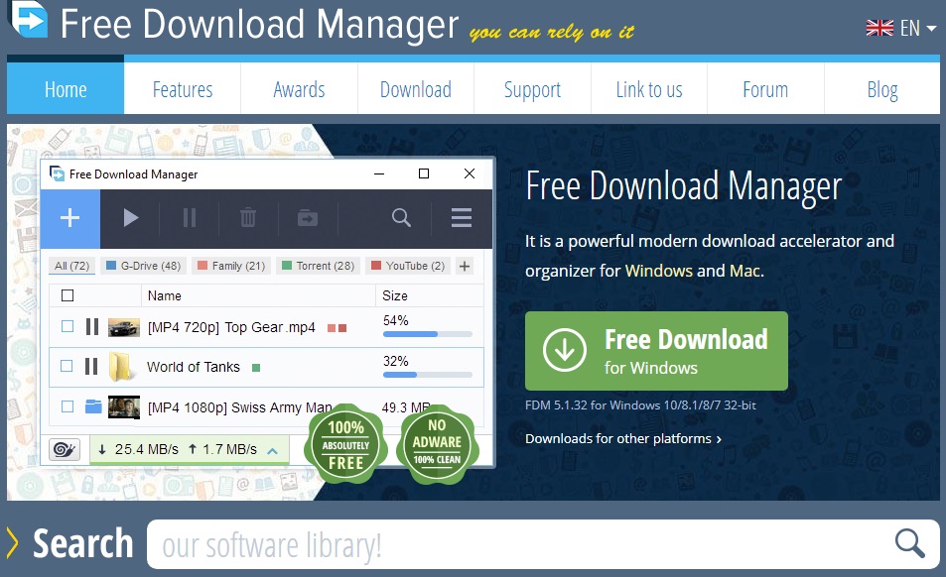Click the Windows link in description
This screenshot has width=946, height=577.
pyautogui.click(x=659, y=271)
